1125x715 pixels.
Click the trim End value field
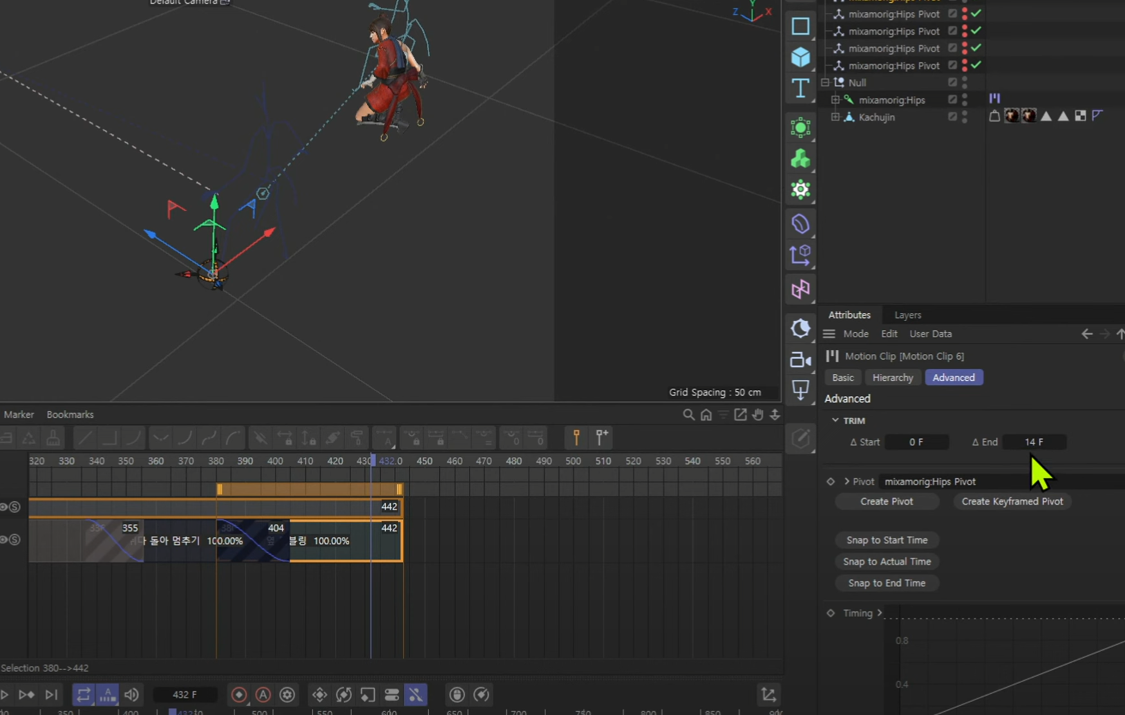[x=1034, y=442]
